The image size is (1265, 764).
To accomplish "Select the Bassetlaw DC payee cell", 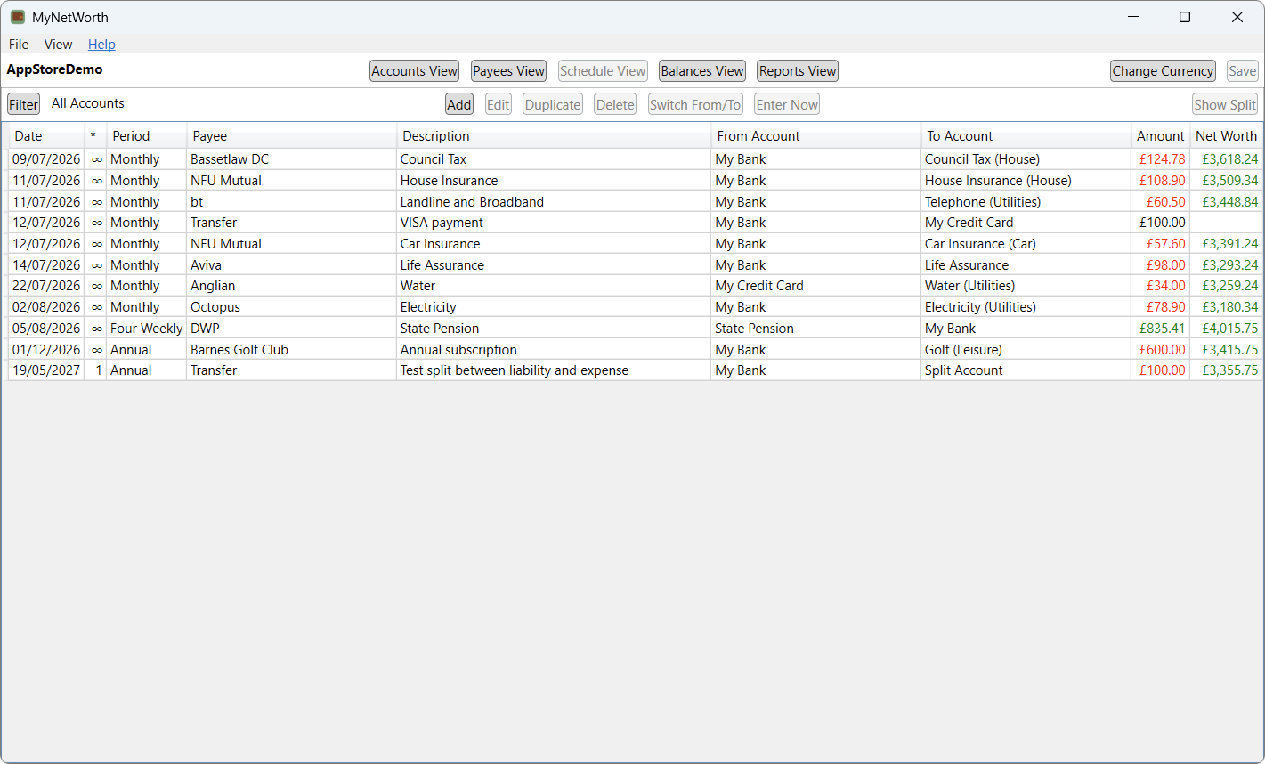I will point(291,159).
